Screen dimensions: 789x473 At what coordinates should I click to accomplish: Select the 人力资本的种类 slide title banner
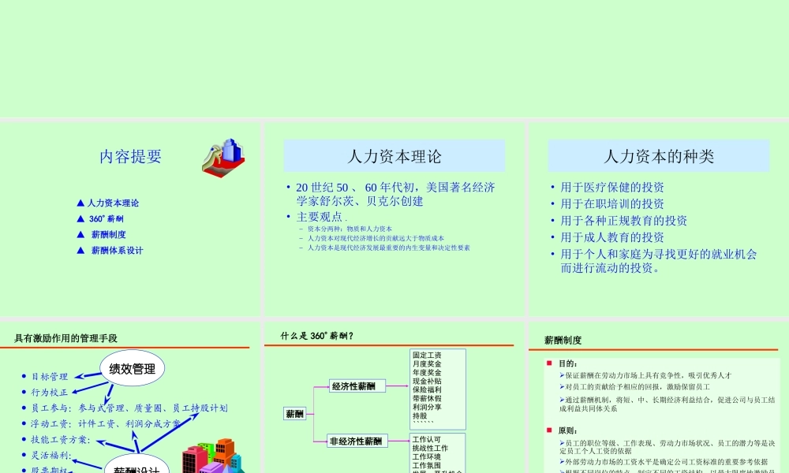[658, 155]
